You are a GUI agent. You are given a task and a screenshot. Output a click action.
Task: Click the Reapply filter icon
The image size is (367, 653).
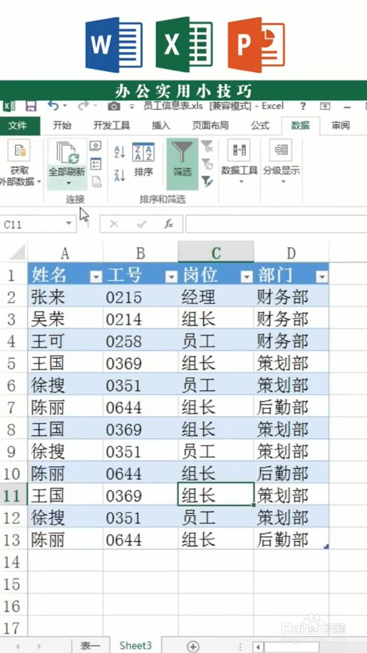[207, 164]
